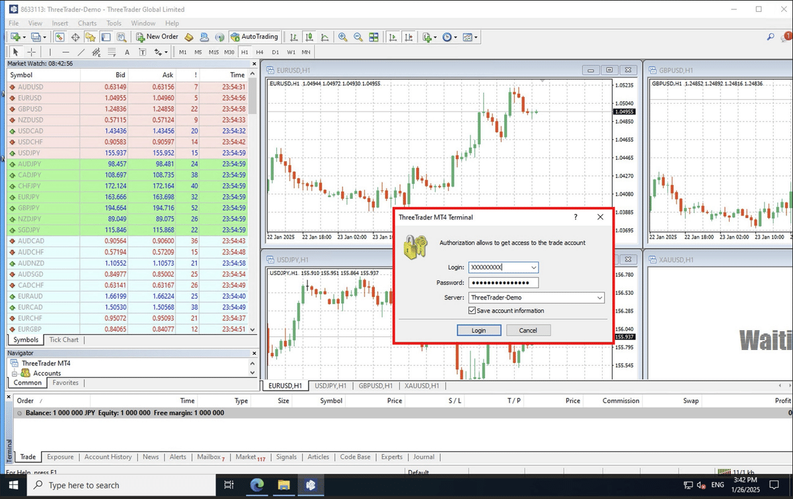Select the Trendline drawing tool
Screen dimensions: 793x499
pyautogui.click(x=81, y=52)
